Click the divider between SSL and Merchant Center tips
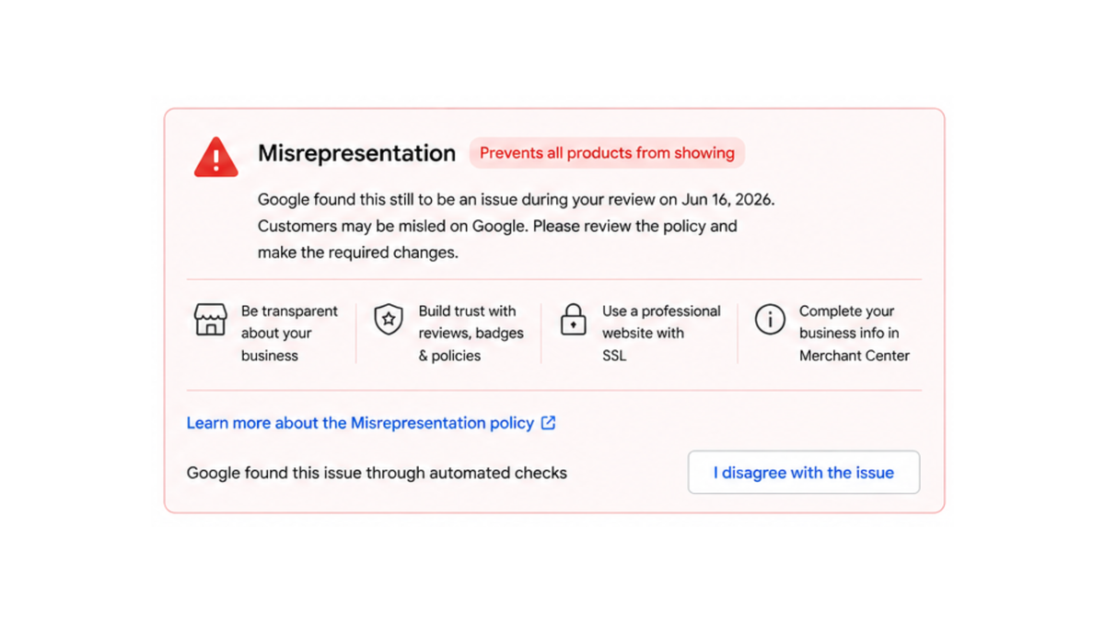 738,334
